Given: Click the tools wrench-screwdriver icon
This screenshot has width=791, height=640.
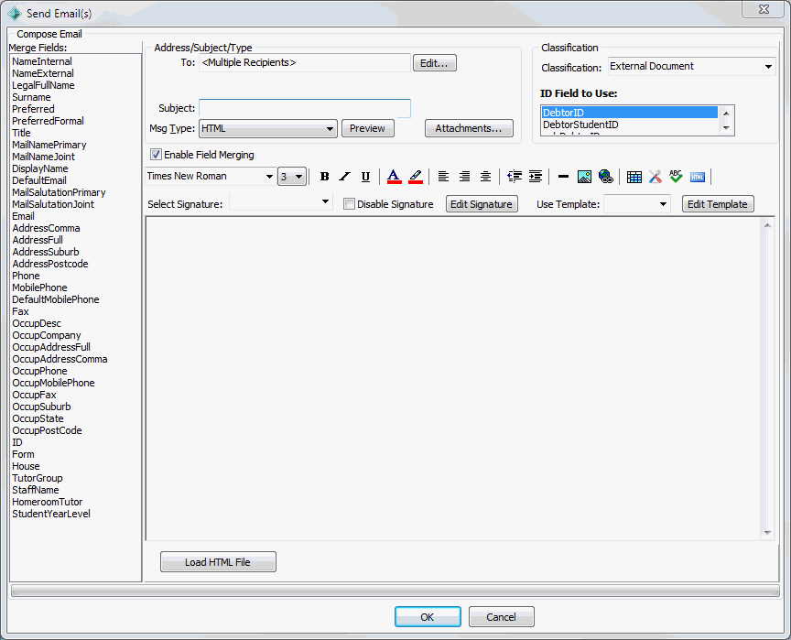Looking at the screenshot, I should coord(655,177).
